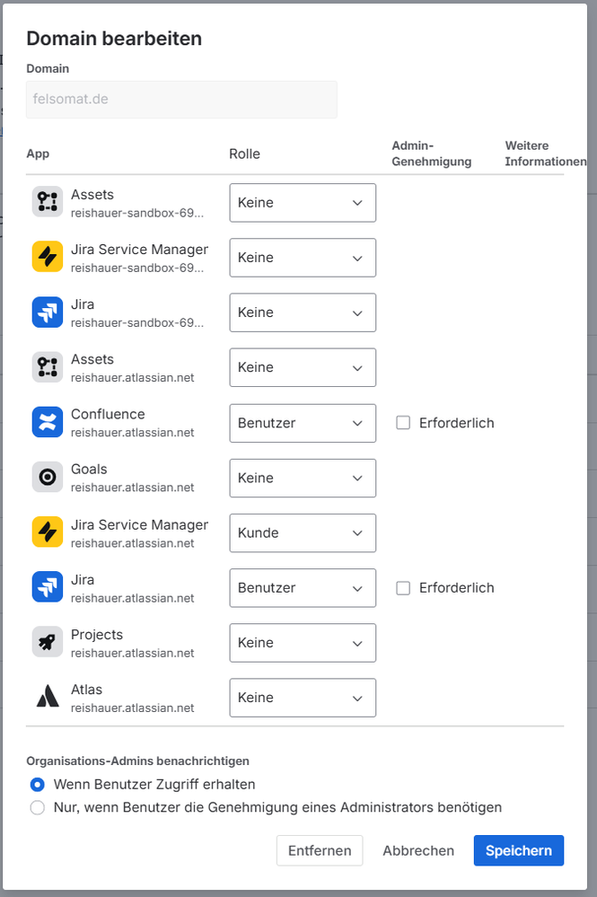Open the Atlas role dropdown
Screen dimensions: 597x897
point(303,698)
